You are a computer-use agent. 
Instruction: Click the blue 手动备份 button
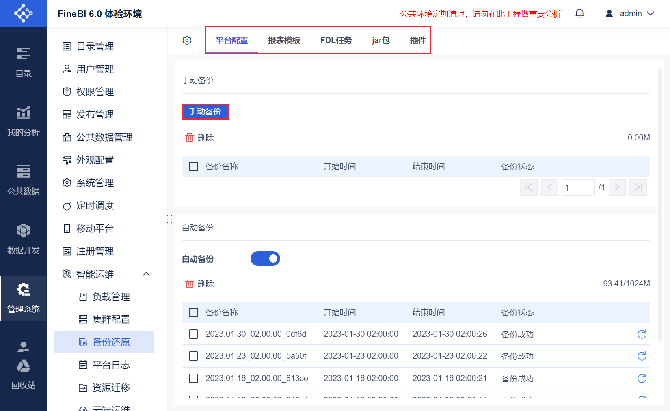point(205,112)
